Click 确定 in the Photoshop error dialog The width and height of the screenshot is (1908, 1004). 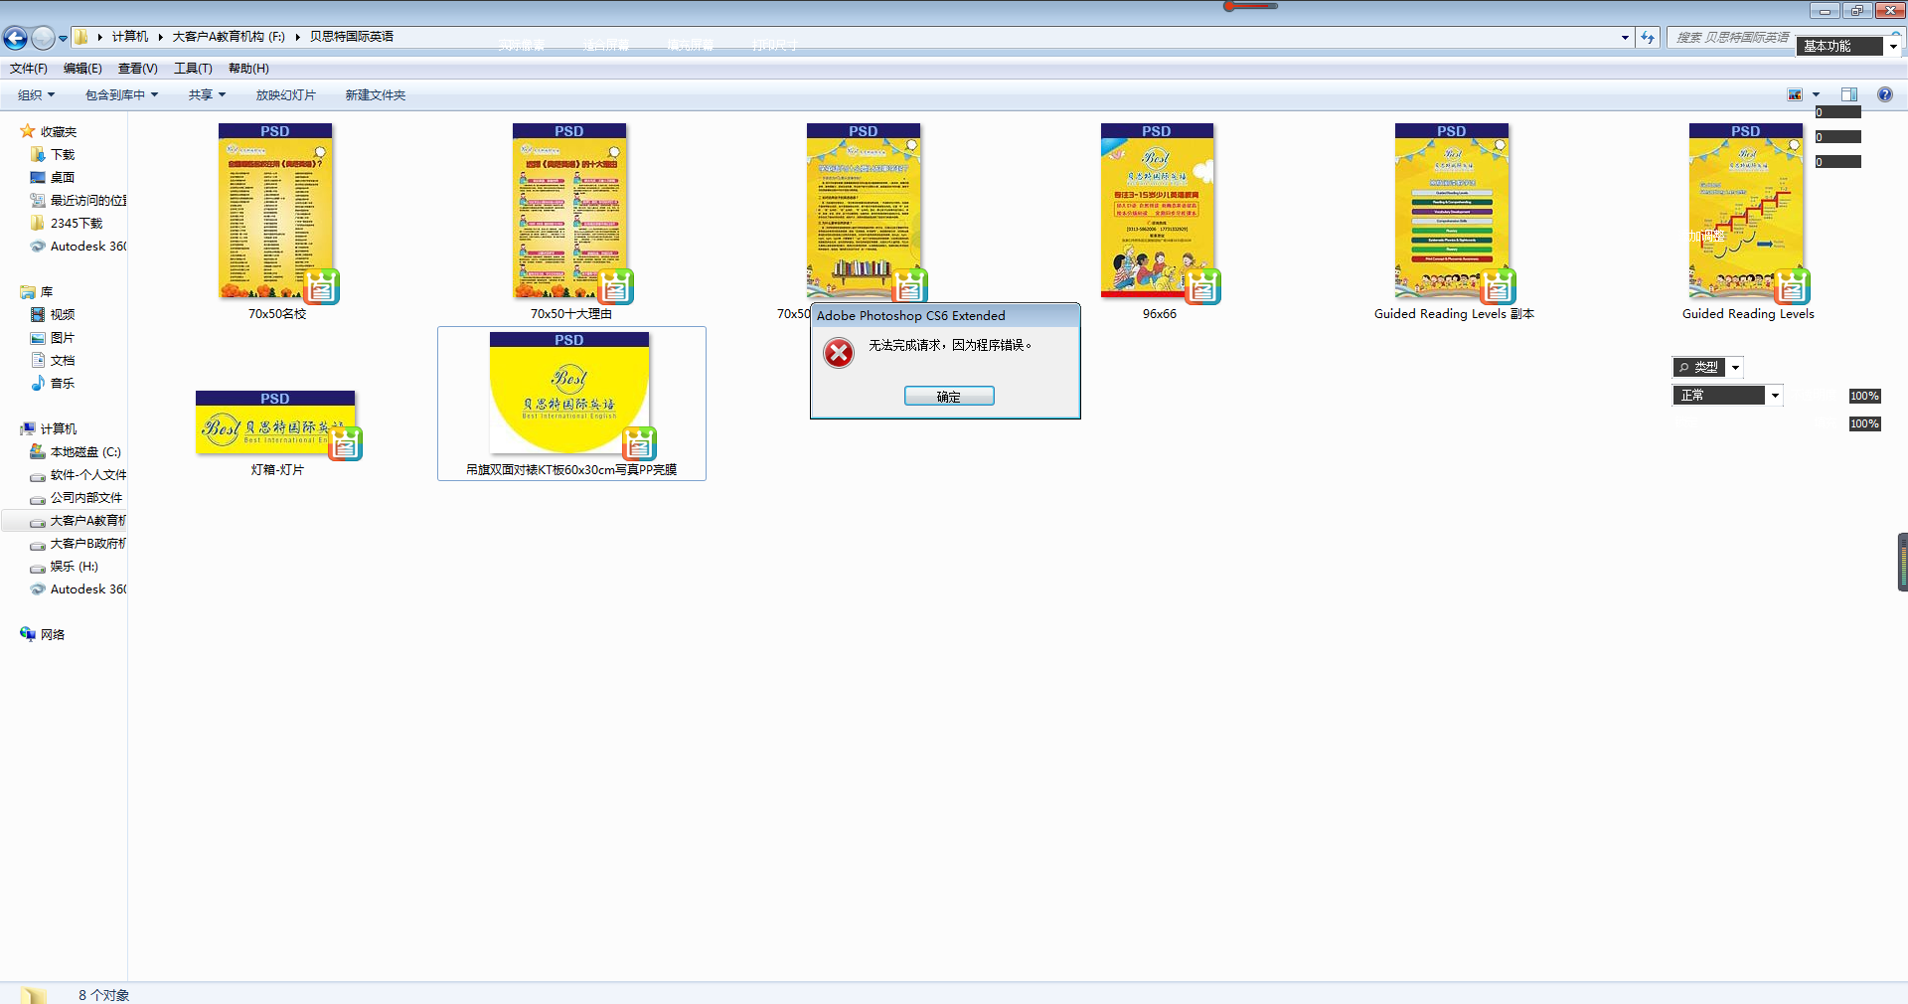(x=949, y=396)
